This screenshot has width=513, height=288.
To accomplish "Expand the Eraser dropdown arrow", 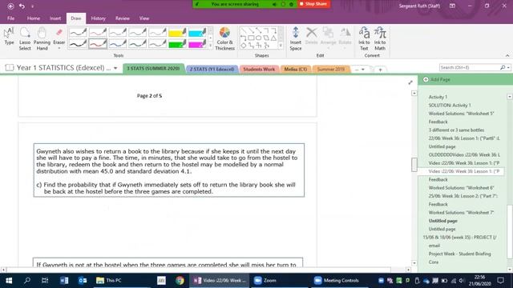I will (x=59, y=48).
